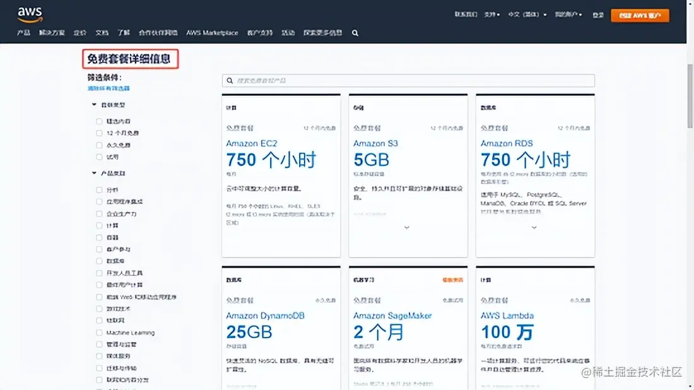Screen dimensions: 694x390
Task: Open the 产品 nav menu
Action: tap(23, 33)
